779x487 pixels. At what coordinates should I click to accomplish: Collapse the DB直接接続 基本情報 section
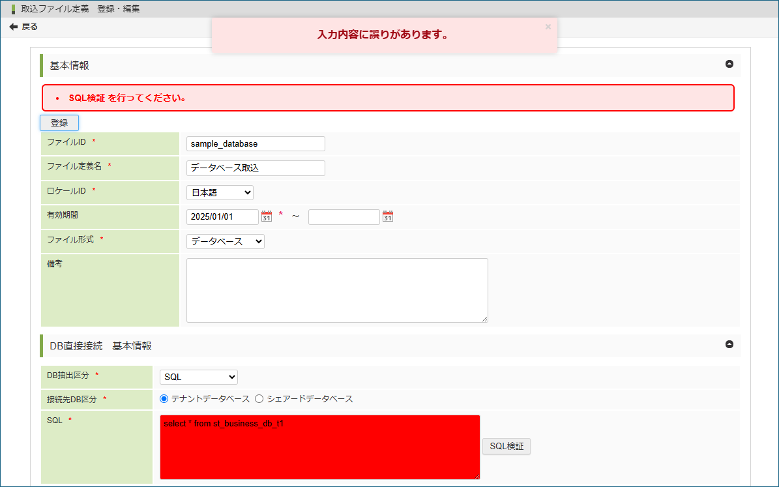(729, 344)
